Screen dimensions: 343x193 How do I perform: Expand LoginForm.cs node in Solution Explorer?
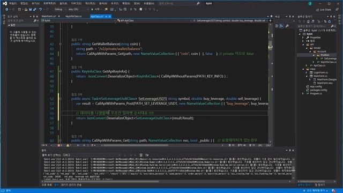point(307,72)
